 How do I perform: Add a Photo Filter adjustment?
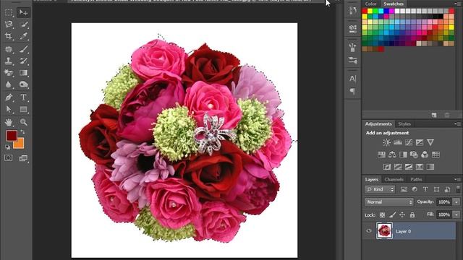(414, 155)
